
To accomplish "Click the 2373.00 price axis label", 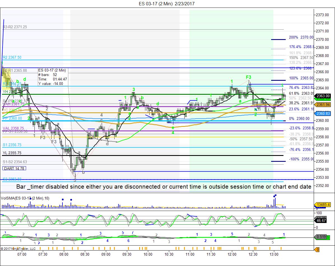I will [322, 15].
